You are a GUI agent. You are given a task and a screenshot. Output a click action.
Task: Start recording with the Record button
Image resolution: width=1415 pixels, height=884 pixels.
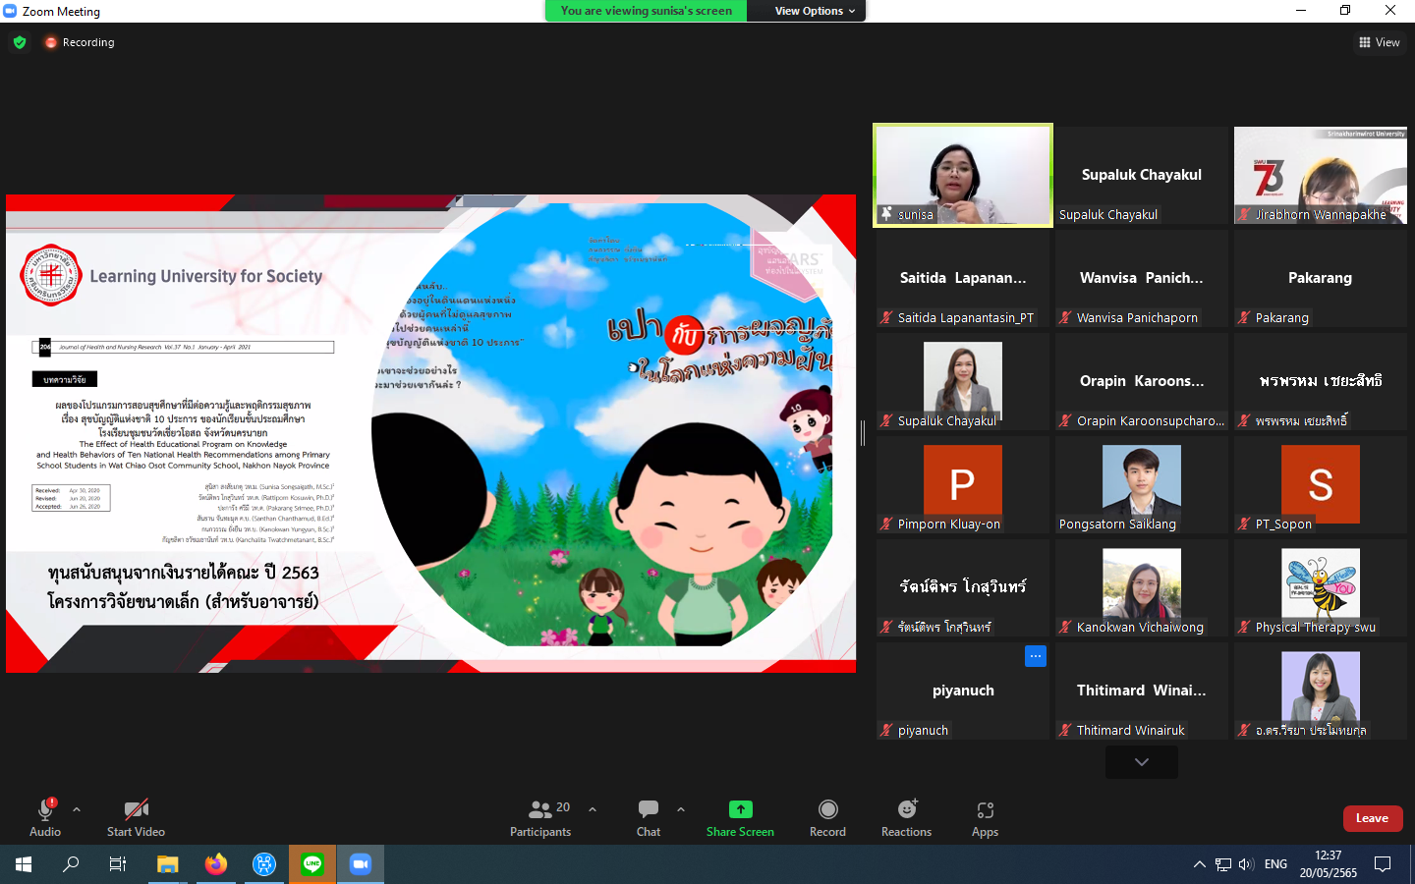pos(827,817)
